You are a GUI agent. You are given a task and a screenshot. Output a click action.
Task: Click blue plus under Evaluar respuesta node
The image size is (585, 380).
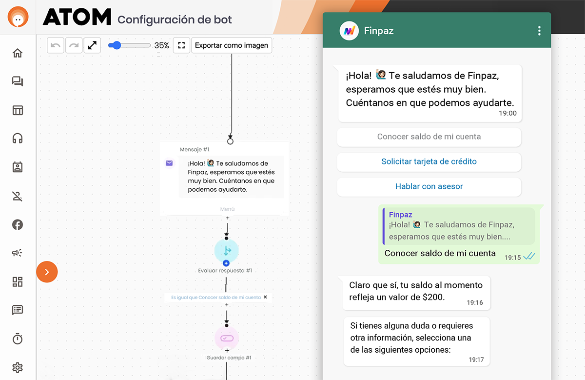(226, 263)
